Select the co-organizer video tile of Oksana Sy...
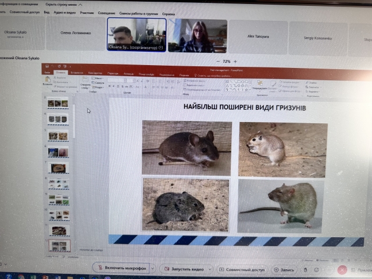The width and height of the screenshot is (372, 279). pyautogui.click(x=137, y=35)
